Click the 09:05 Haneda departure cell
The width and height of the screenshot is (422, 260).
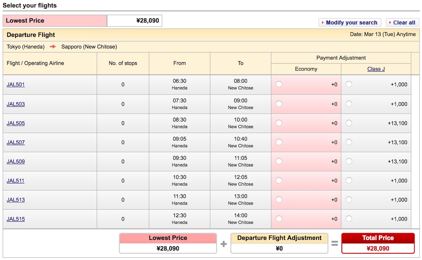(179, 142)
